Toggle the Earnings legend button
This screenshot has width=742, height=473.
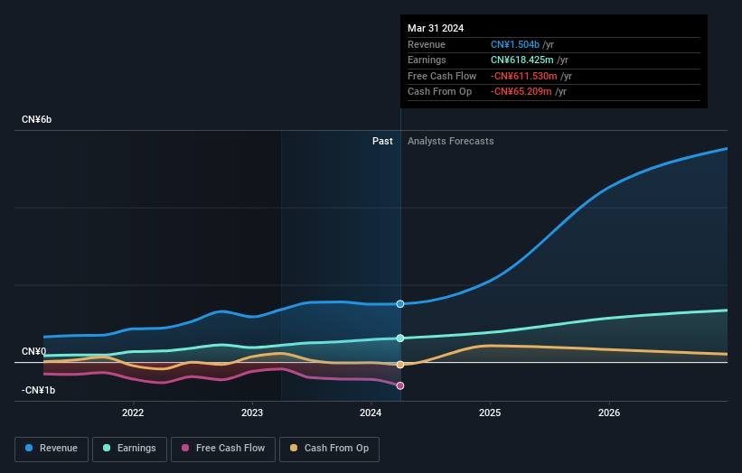click(129, 449)
